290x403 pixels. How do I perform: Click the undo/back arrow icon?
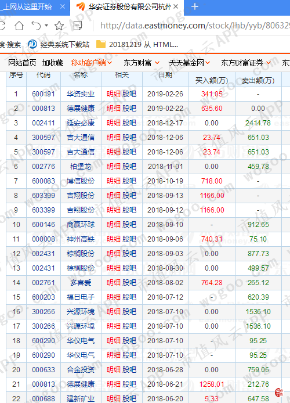point(36,26)
